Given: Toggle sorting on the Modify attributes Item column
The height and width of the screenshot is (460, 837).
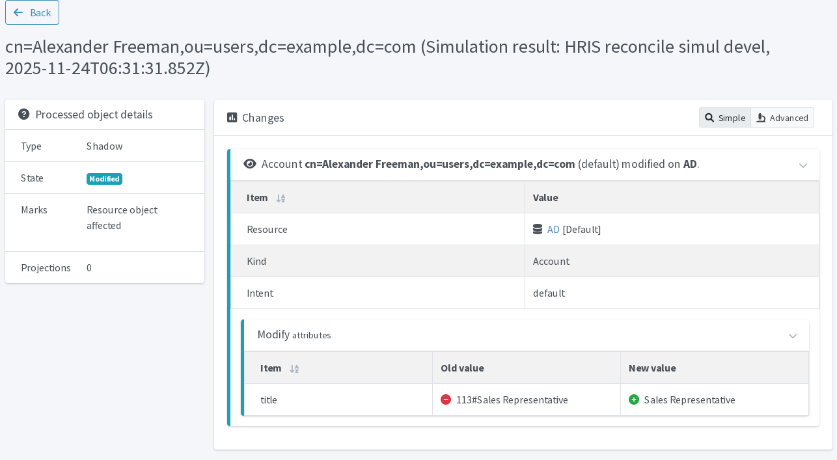Looking at the screenshot, I should pyautogui.click(x=294, y=369).
